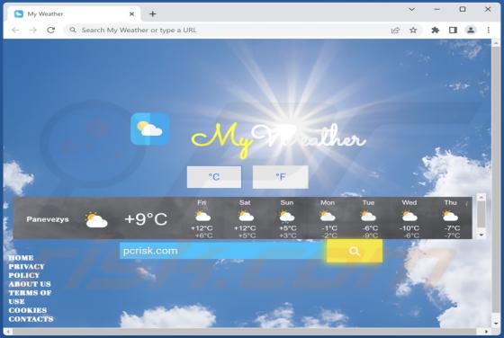
Task: Click the forecast widget scrollbar down arrow
Action: point(481,235)
